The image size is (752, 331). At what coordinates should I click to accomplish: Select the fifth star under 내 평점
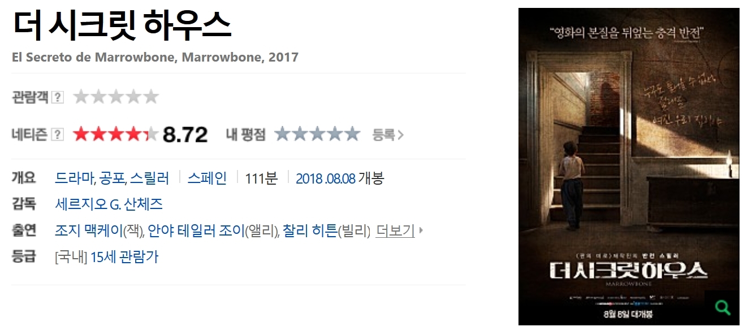pos(352,134)
